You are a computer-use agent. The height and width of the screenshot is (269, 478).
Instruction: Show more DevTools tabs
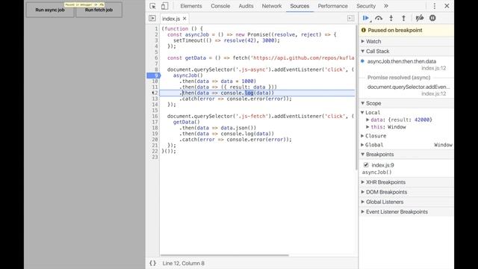386,6
